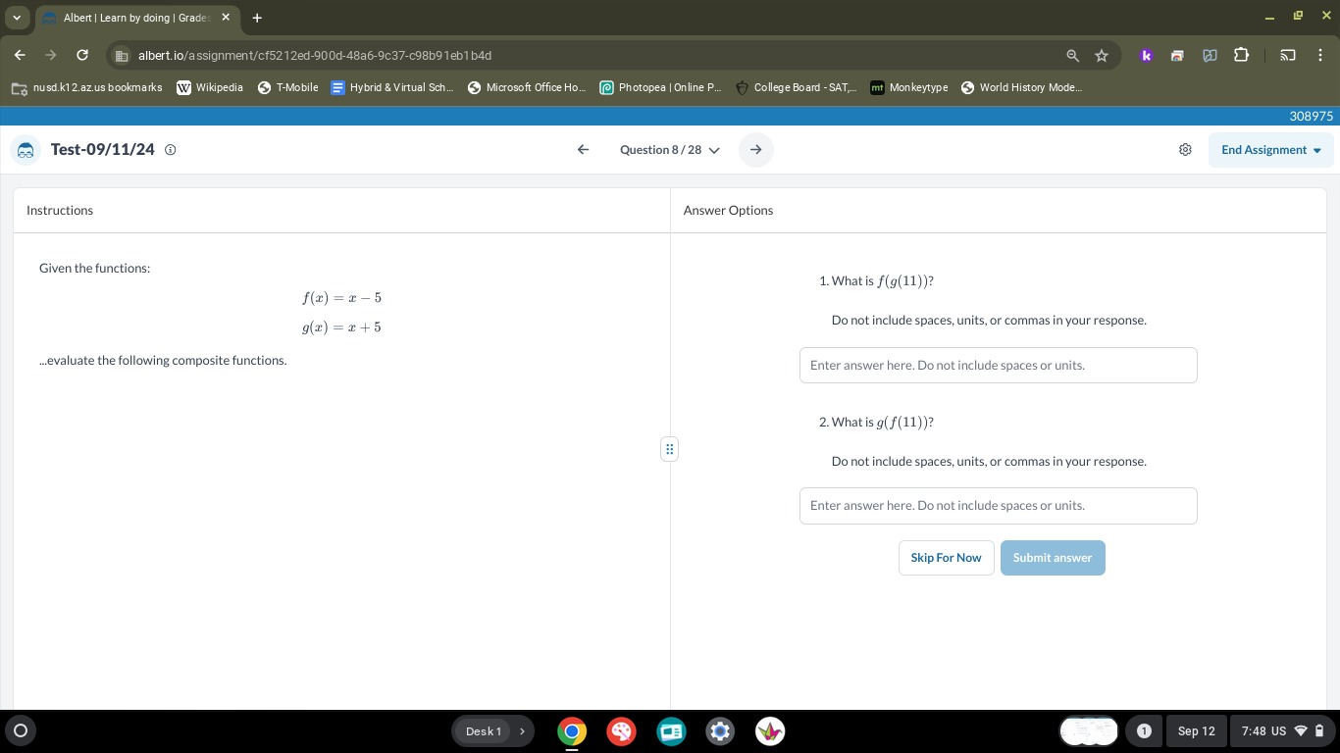Open the assignment settings gear
The width and height of the screenshot is (1340, 753).
(x=1185, y=150)
